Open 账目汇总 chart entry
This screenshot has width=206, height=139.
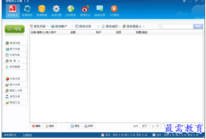point(15,102)
